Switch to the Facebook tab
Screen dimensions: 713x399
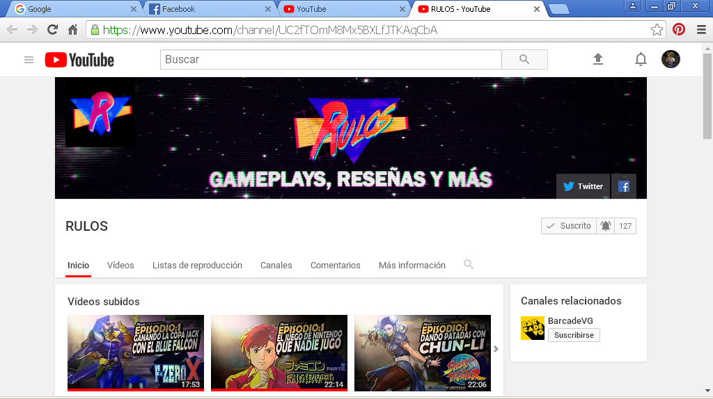point(209,9)
